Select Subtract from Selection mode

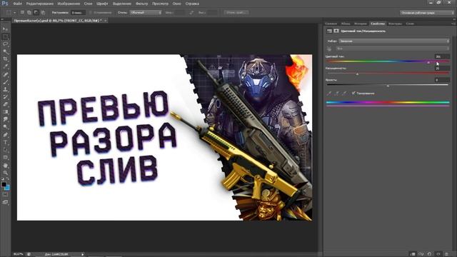(x=36, y=13)
